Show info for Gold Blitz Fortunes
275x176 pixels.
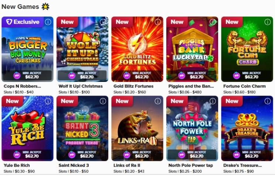click(x=158, y=22)
